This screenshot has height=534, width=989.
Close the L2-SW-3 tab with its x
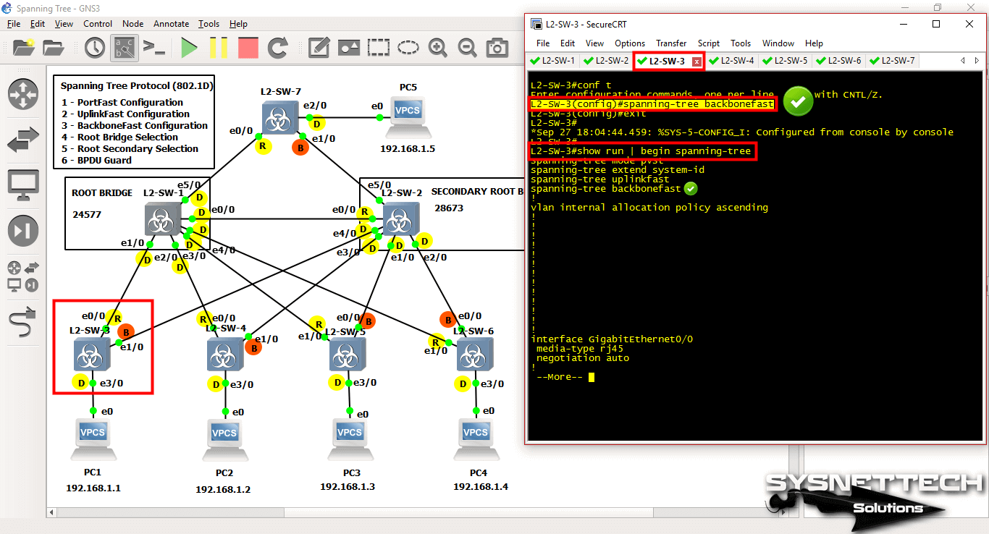click(696, 62)
